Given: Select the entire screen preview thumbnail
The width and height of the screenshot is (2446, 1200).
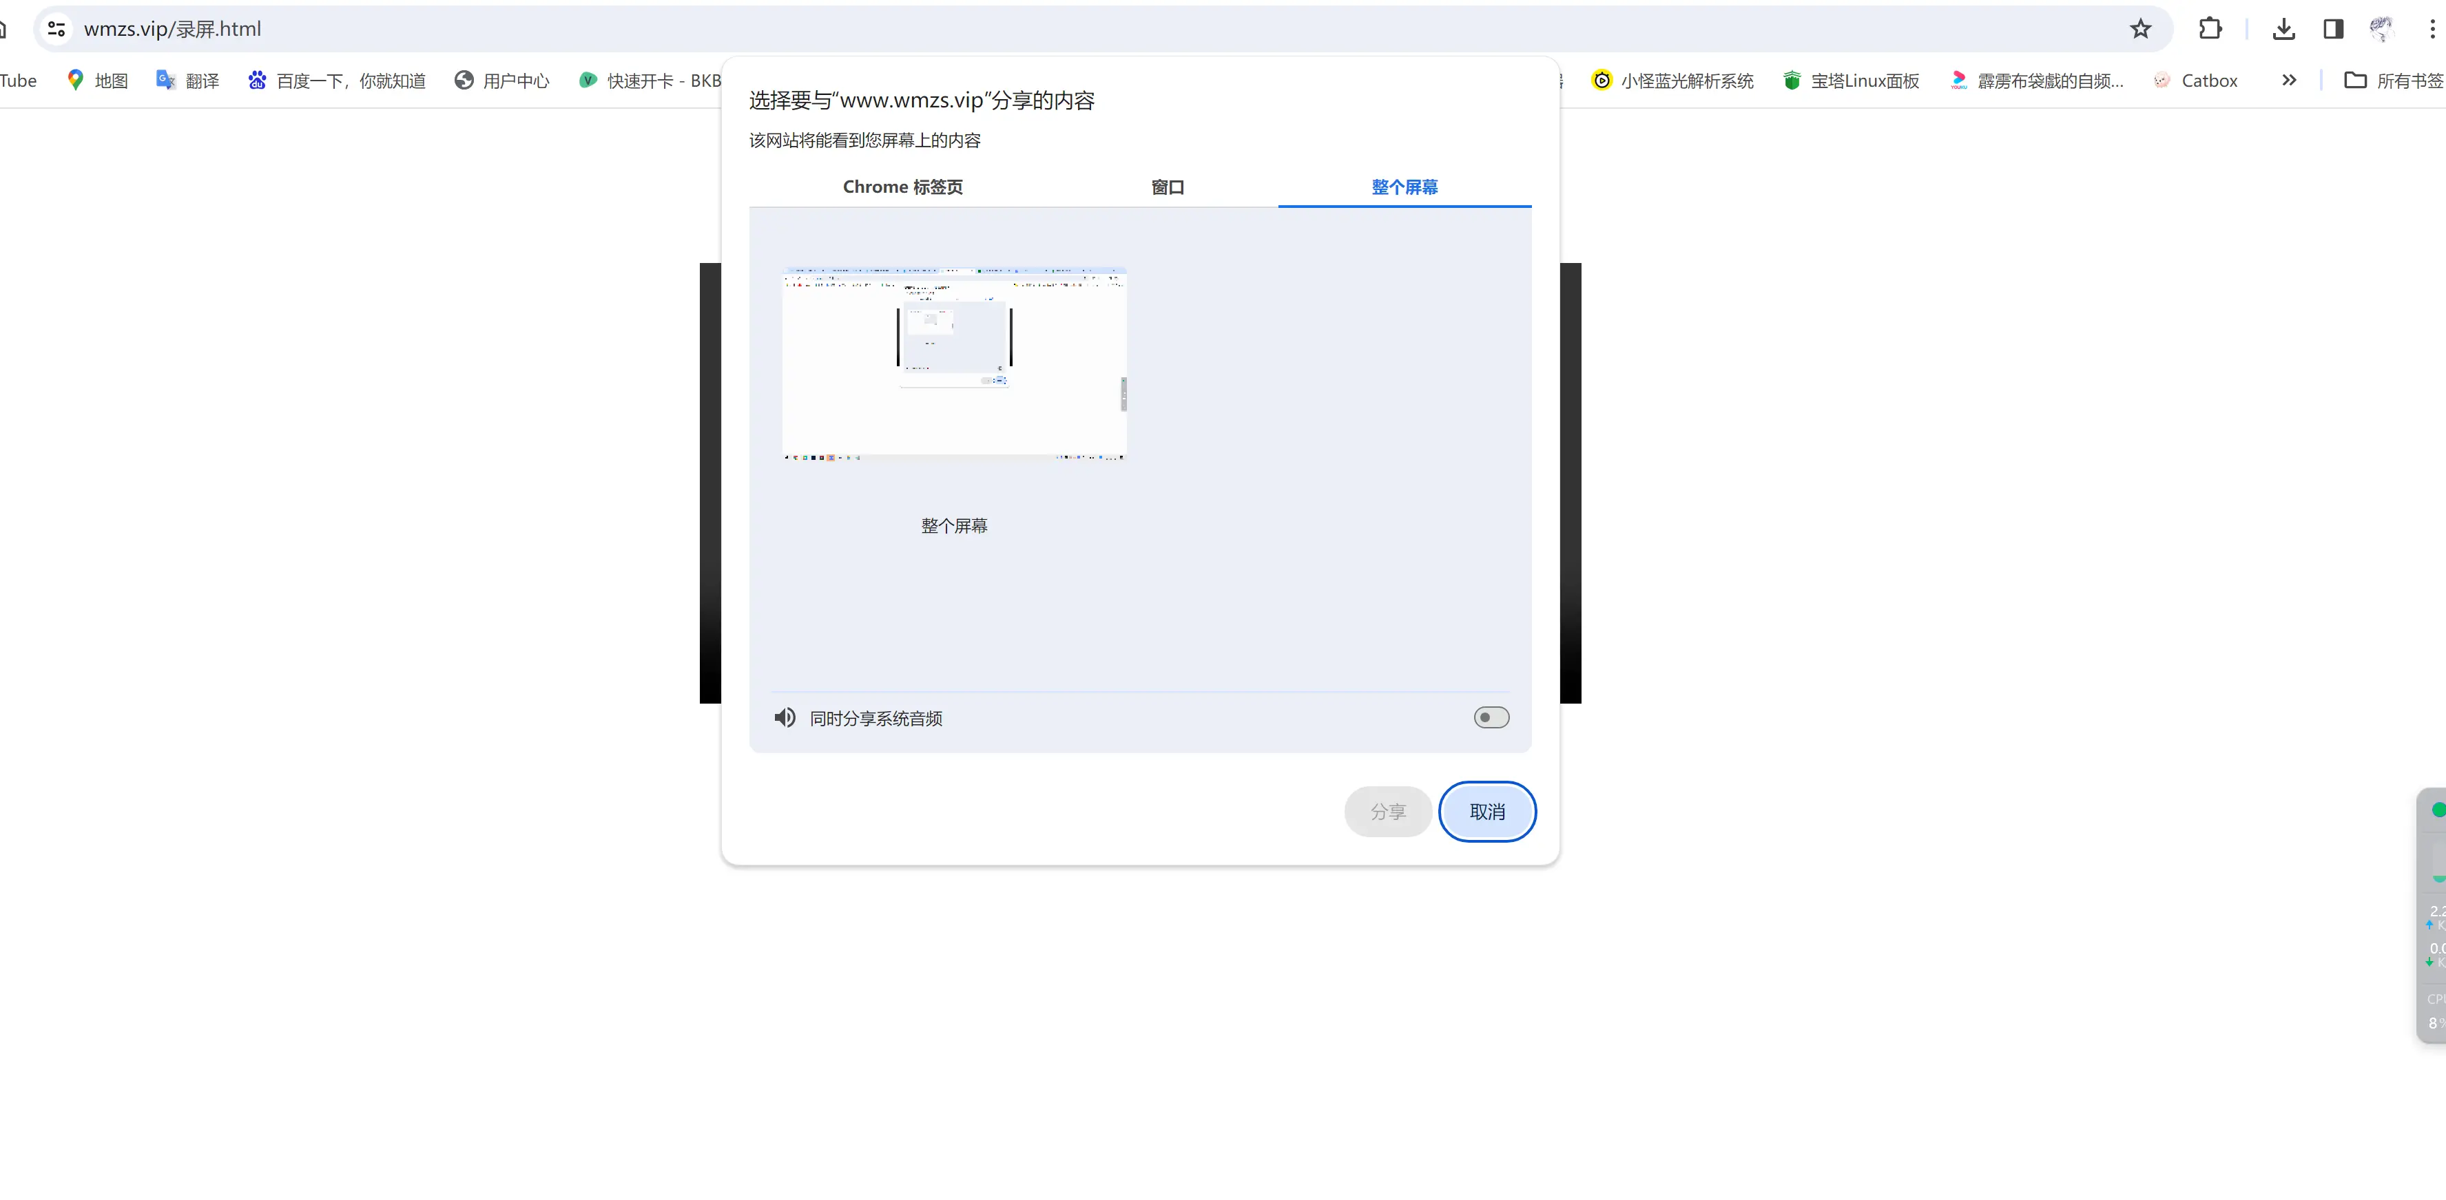Looking at the screenshot, I should (x=954, y=364).
